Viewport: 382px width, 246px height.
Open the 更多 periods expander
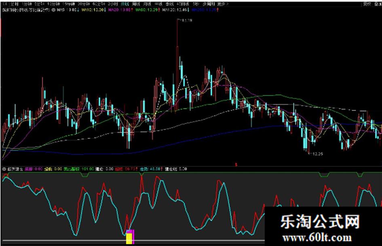pos(223,4)
